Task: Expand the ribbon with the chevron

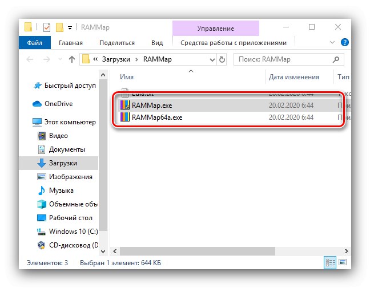Action: coord(332,42)
